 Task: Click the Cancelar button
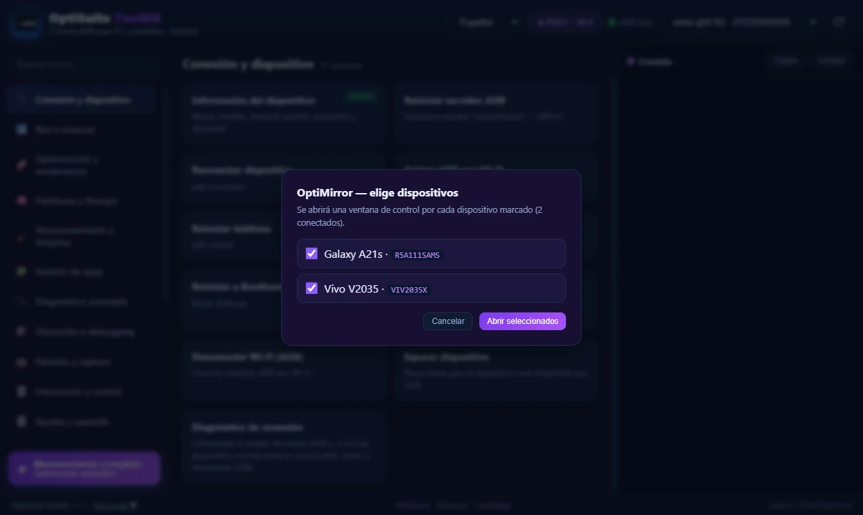(x=448, y=321)
